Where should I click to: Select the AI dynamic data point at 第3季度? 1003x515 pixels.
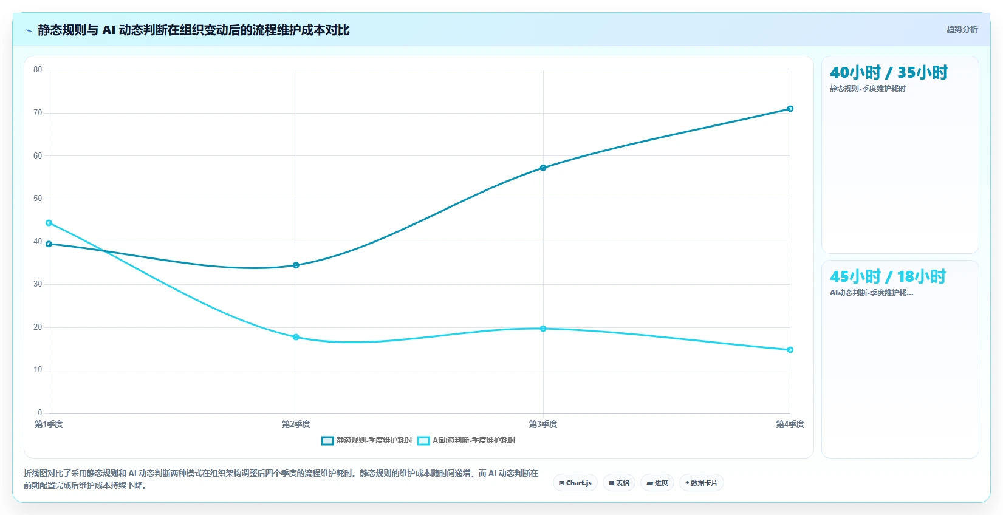click(543, 329)
